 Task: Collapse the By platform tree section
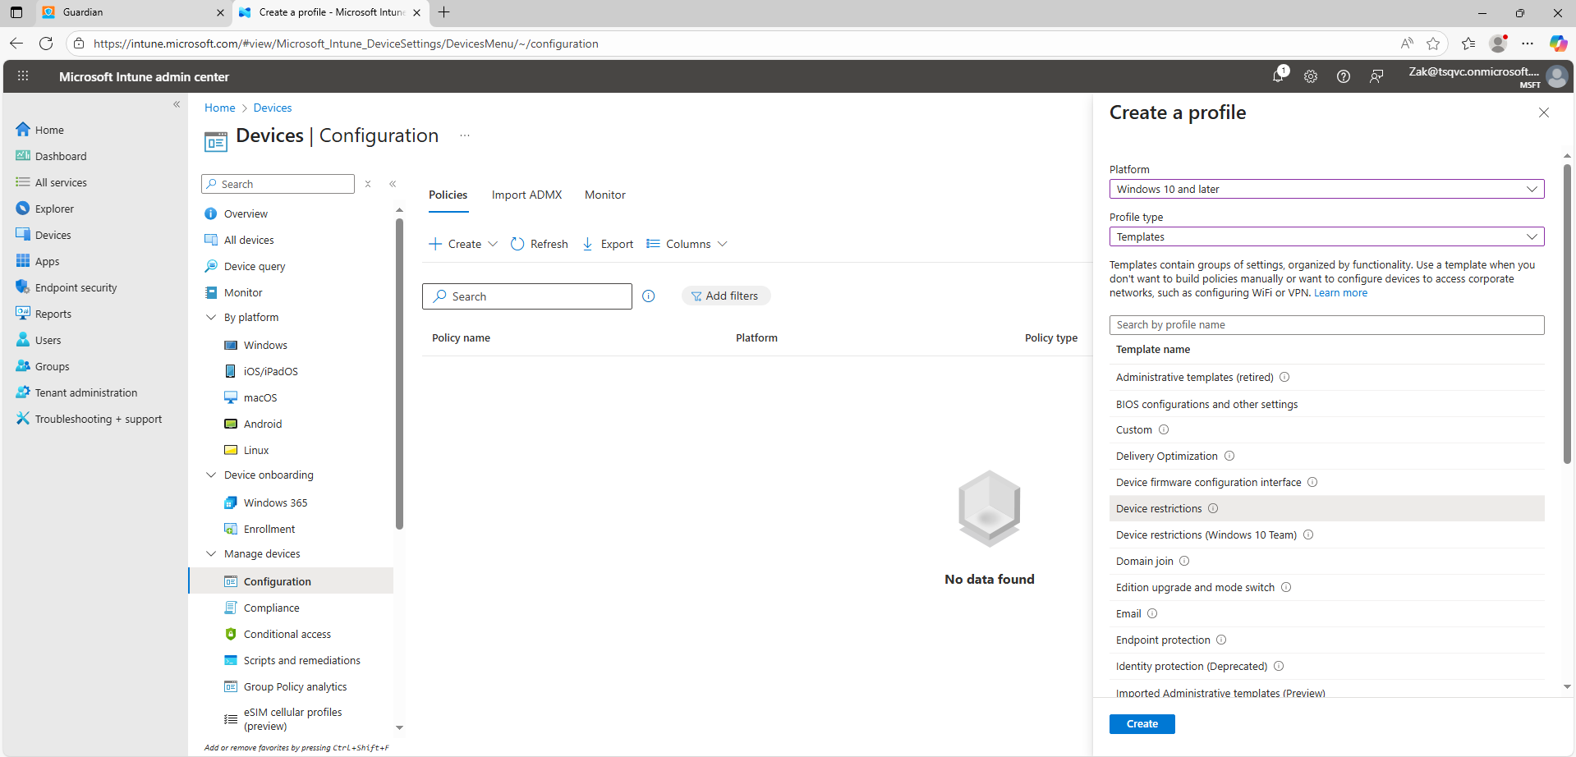click(211, 317)
